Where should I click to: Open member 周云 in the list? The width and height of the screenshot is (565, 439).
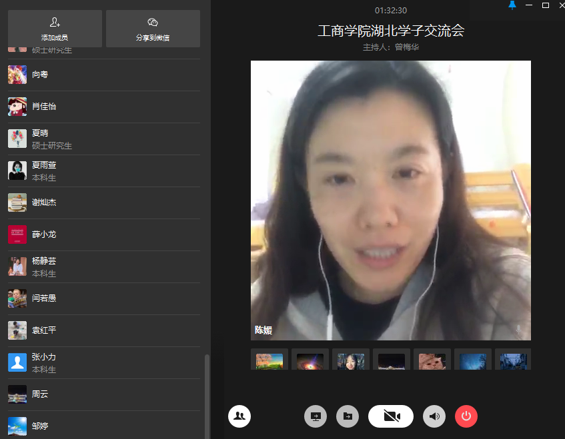(40, 394)
